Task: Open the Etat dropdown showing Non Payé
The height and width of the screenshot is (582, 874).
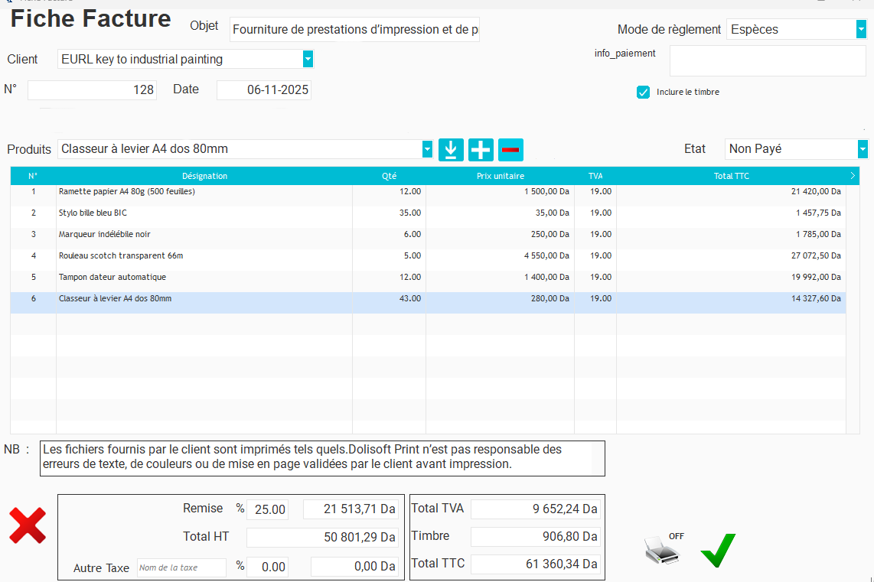Action: (x=862, y=149)
